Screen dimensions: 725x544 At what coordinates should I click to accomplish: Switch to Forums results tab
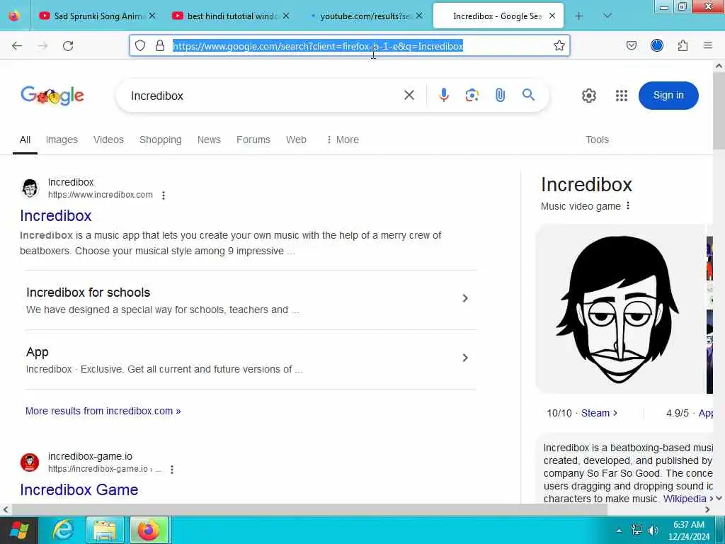coord(253,140)
